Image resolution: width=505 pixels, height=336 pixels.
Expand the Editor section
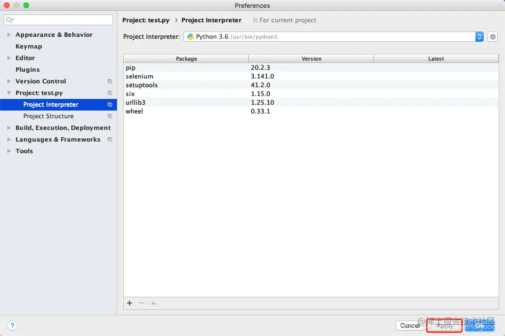pos(9,58)
